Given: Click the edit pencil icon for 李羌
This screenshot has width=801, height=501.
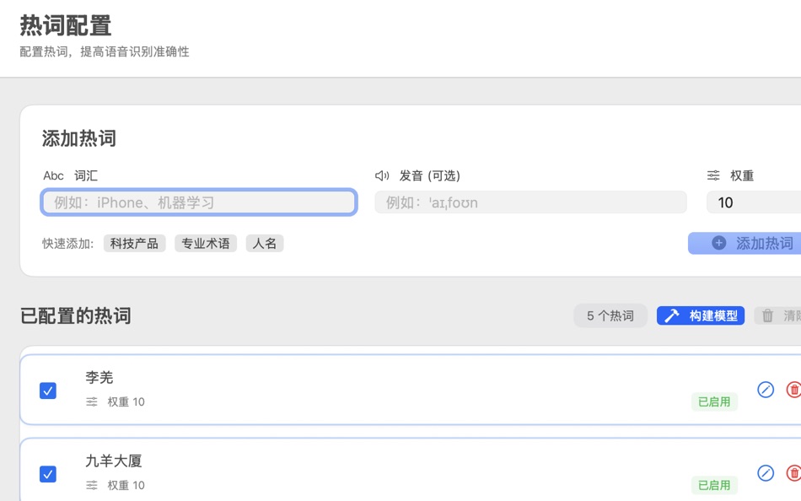Looking at the screenshot, I should point(765,390).
